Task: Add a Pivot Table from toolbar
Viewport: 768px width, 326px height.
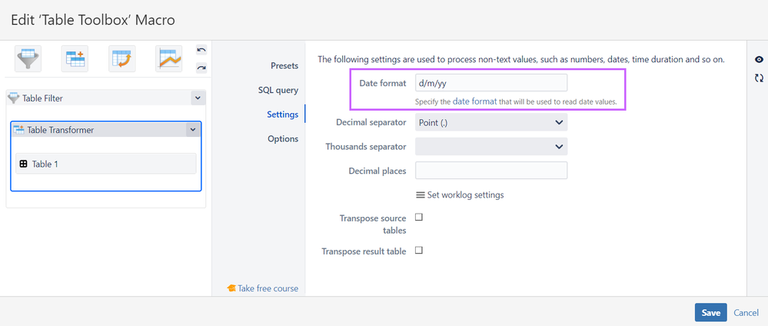Action: (122, 58)
